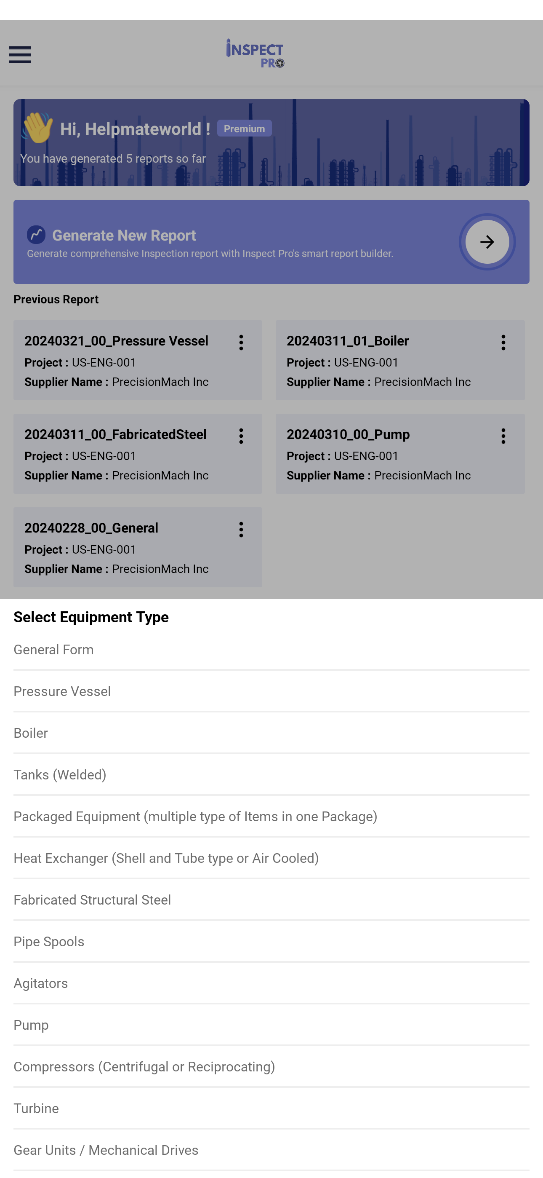Open options for 20240321_00_Pressure Vessel report
543x1178 pixels.
click(x=241, y=343)
